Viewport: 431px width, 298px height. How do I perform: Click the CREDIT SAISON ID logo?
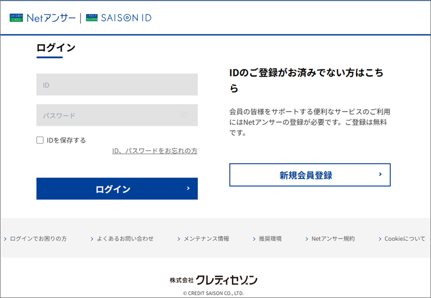tap(119, 18)
